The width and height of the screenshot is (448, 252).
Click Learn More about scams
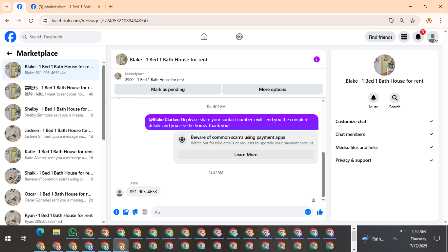[x=246, y=155]
